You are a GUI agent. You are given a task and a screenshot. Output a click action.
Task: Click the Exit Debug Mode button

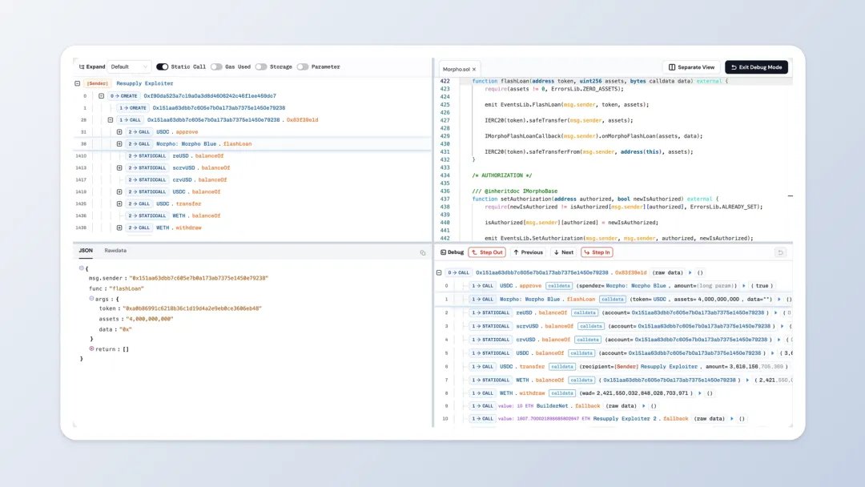click(x=756, y=67)
